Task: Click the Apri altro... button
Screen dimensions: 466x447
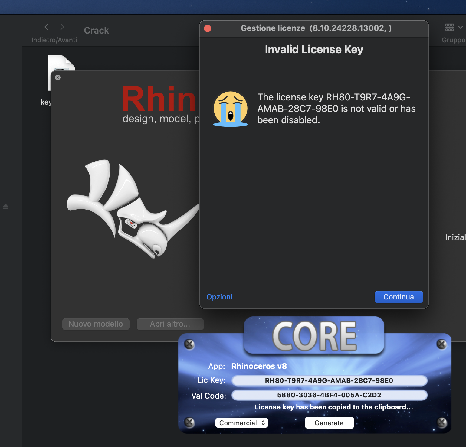Action: pyautogui.click(x=170, y=324)
